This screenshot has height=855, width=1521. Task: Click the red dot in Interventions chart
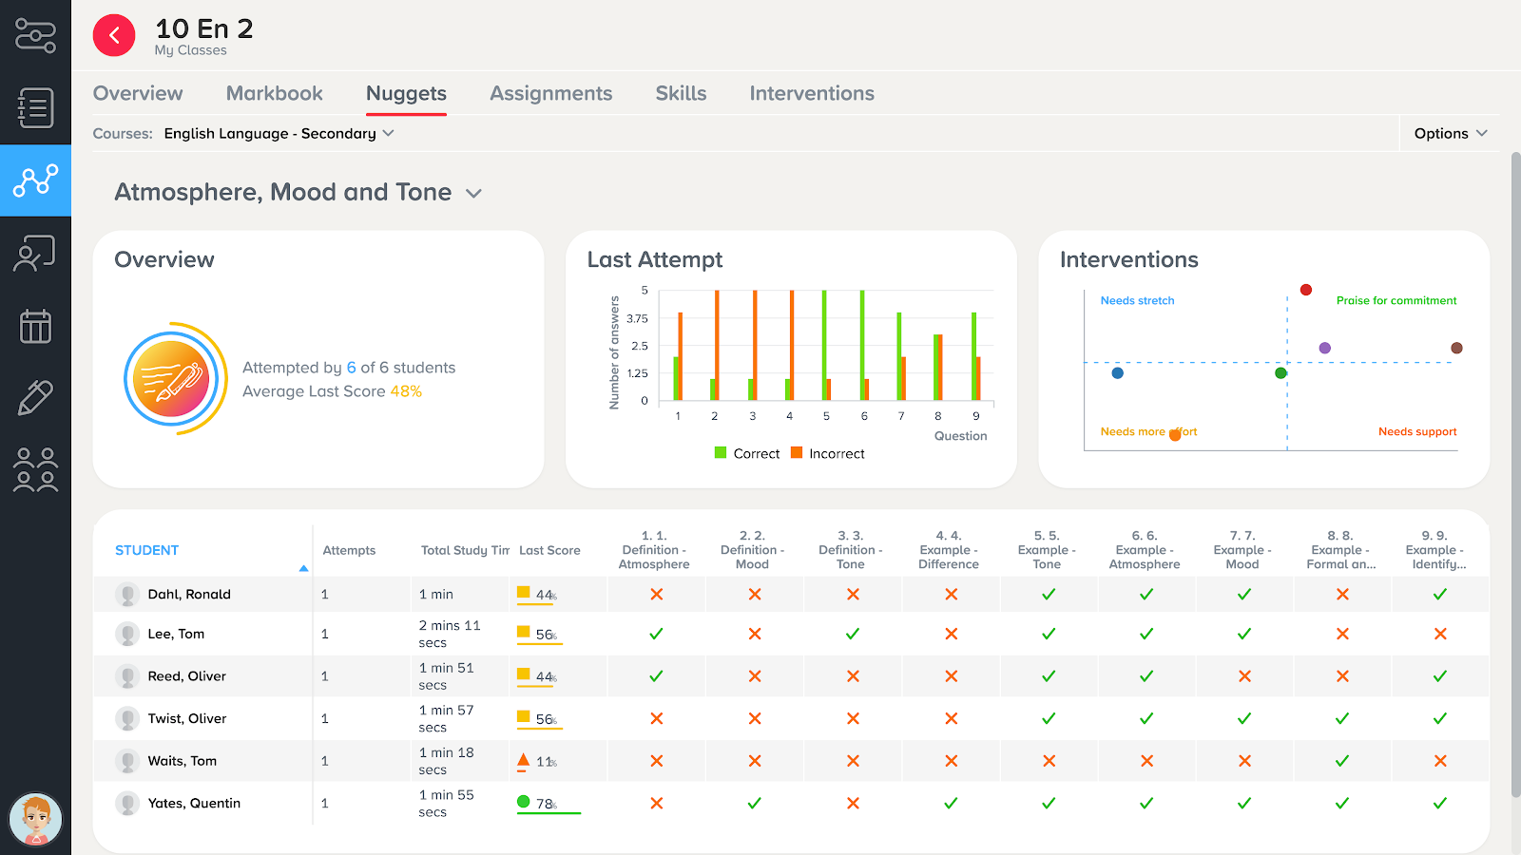(1306, 290)
